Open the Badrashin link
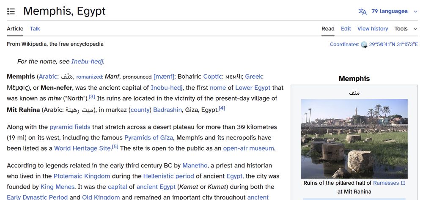Image resolution: width=423 pixels, height=200 pixels. 167,110
